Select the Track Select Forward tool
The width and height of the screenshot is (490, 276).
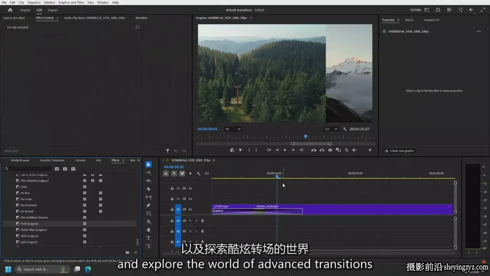coord(149,173)
